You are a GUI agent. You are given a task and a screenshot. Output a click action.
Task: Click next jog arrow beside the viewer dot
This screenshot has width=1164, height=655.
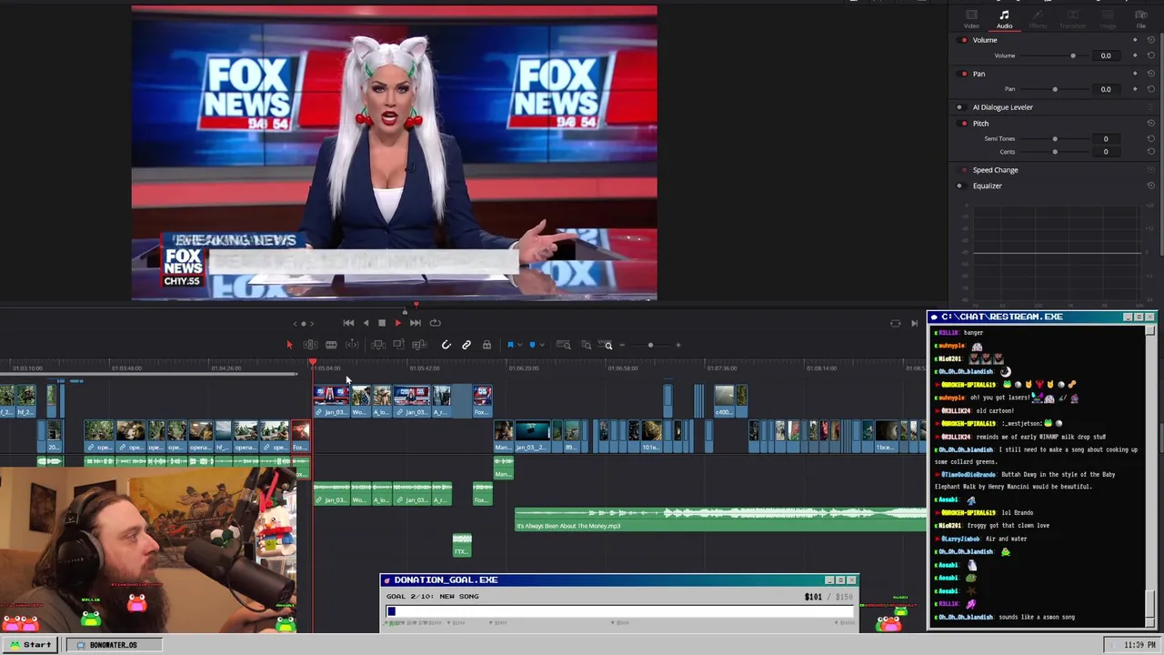312,324
